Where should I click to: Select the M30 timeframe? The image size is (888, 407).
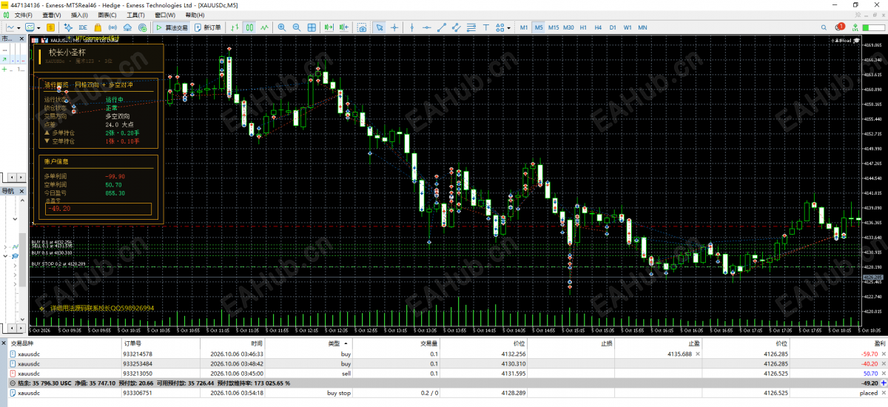coord(568,27)
